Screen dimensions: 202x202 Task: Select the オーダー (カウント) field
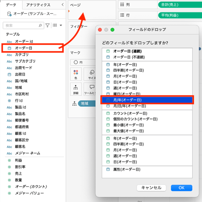(x=31, y=187)
